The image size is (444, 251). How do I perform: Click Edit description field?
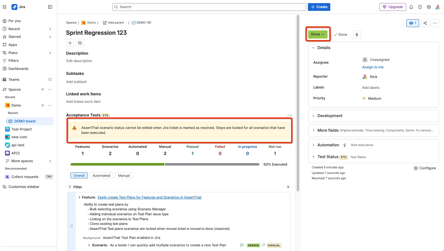pos(79,61)
